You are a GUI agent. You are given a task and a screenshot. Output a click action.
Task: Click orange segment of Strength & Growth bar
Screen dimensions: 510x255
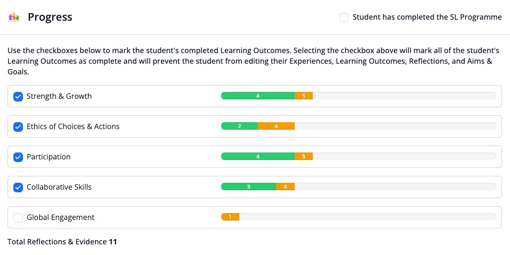[x=304, y=96]
